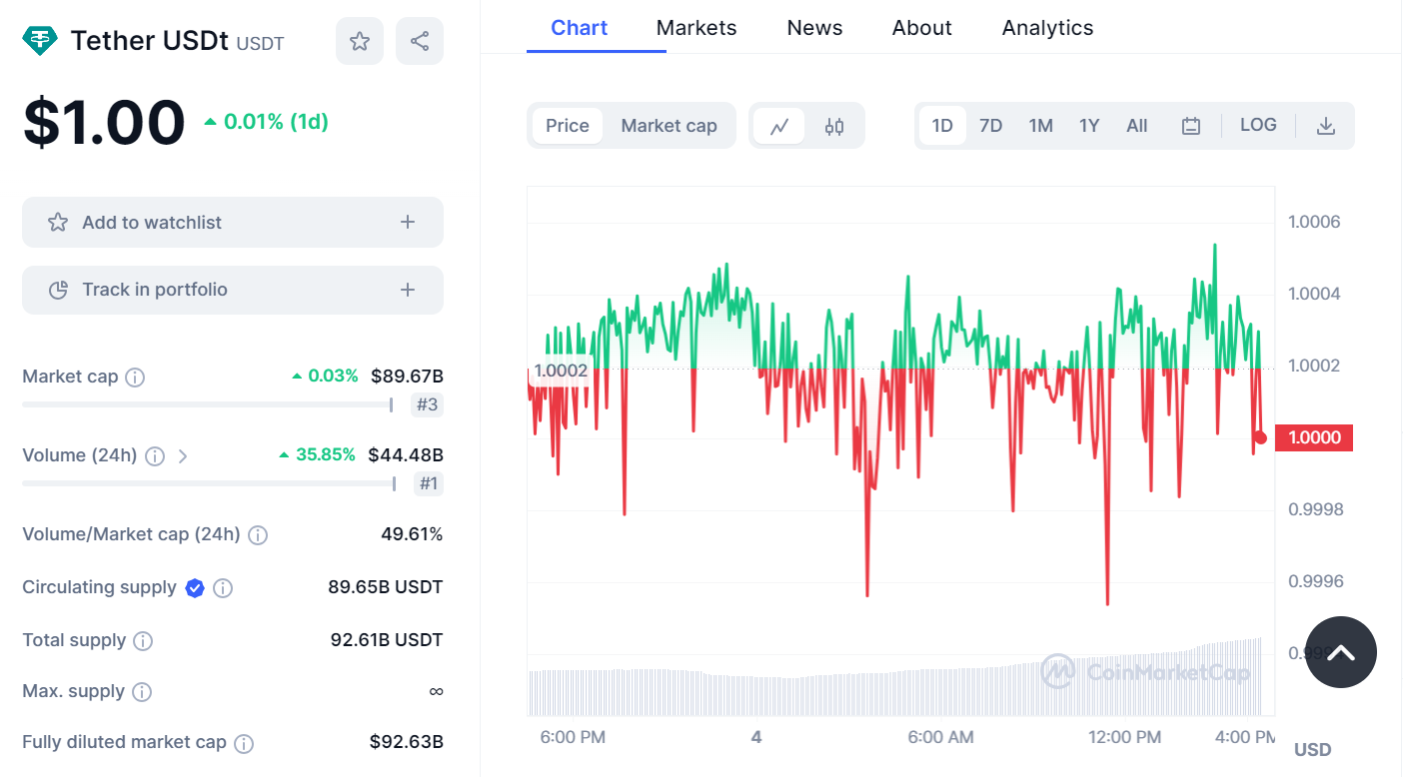This screenshot has width=1403, height=777.
Task: Show Volume/Market cap (24h) info icon
Action: pos(258,535)
